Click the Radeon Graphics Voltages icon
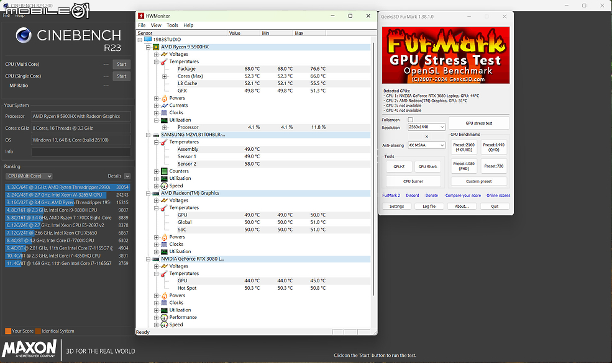612x363 pixels. (x=164, y=200)
